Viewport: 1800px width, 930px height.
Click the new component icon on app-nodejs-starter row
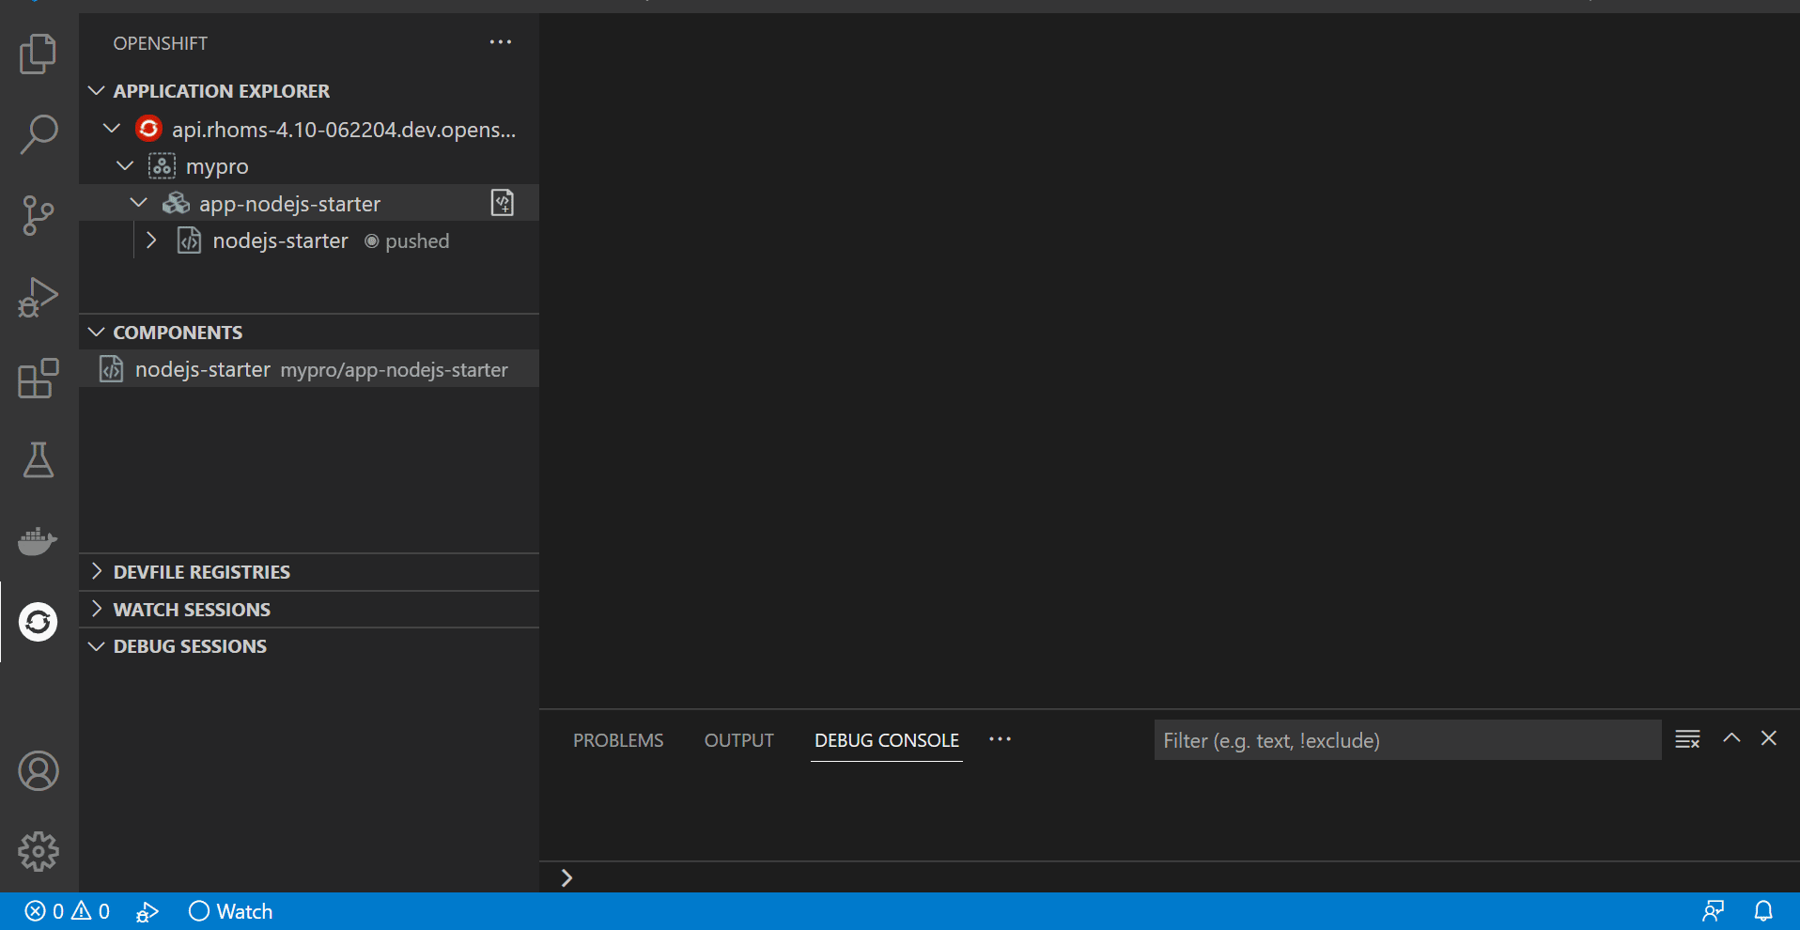point(503,203)
